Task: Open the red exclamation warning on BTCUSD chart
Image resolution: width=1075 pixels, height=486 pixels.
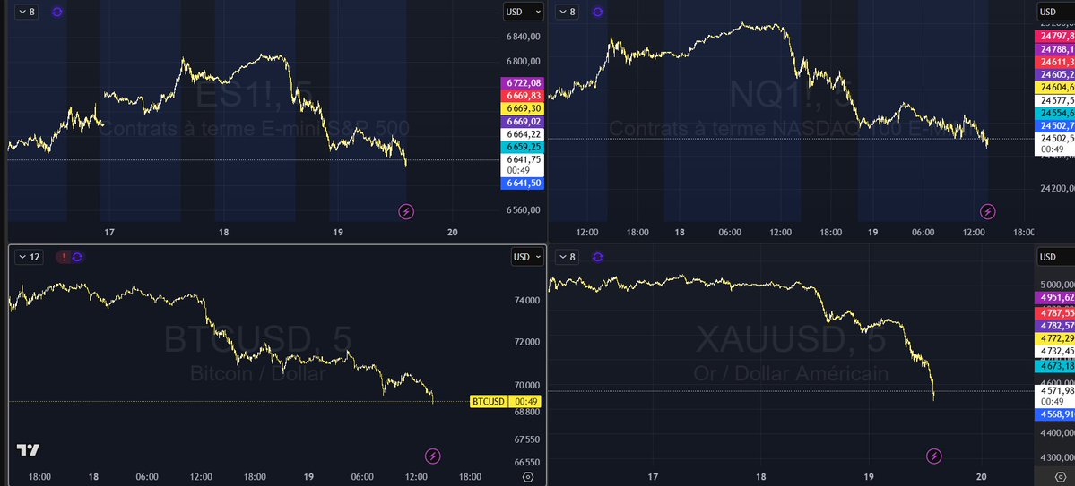Action: [64, 258]
